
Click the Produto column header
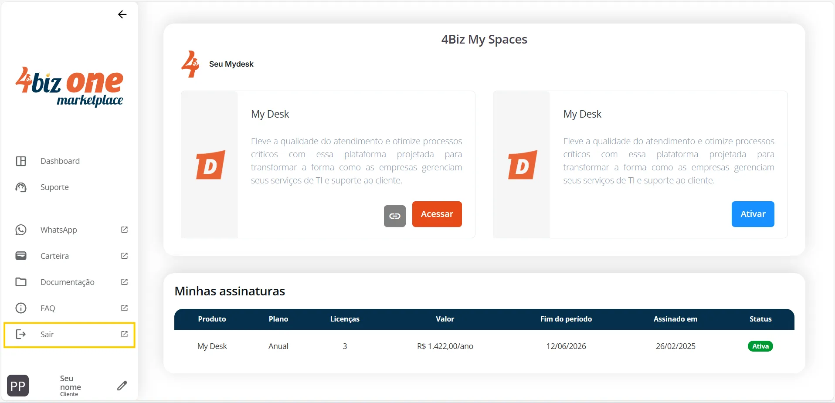[x=212, y=319]
